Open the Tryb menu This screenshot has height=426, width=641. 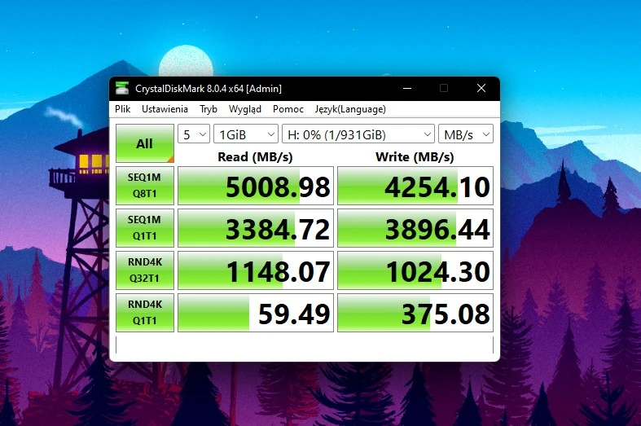pyautogui.click(x=209, y=109)
